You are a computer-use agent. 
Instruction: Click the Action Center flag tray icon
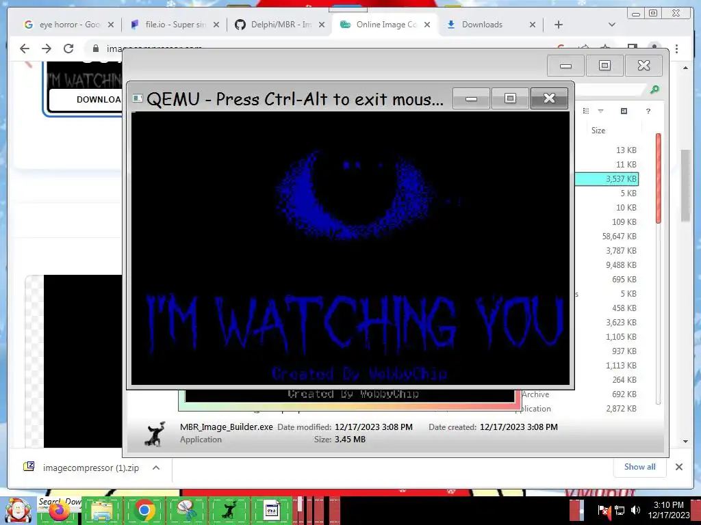tap(603, 510)
